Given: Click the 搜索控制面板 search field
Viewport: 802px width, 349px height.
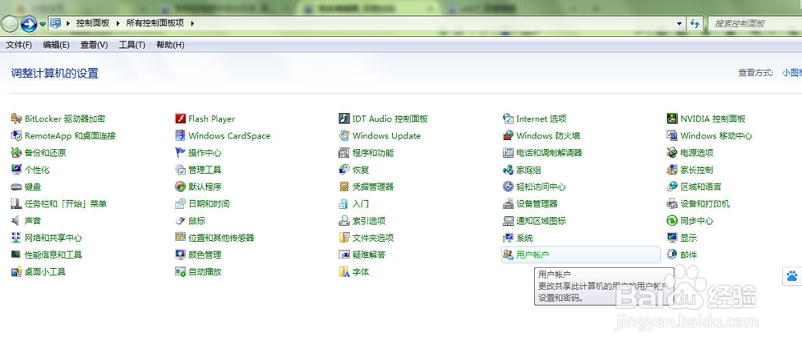Looking at the screenshot, I should [x=755, y=23].
